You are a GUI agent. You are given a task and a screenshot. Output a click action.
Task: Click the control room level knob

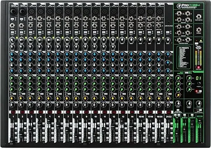click(189, 103)
